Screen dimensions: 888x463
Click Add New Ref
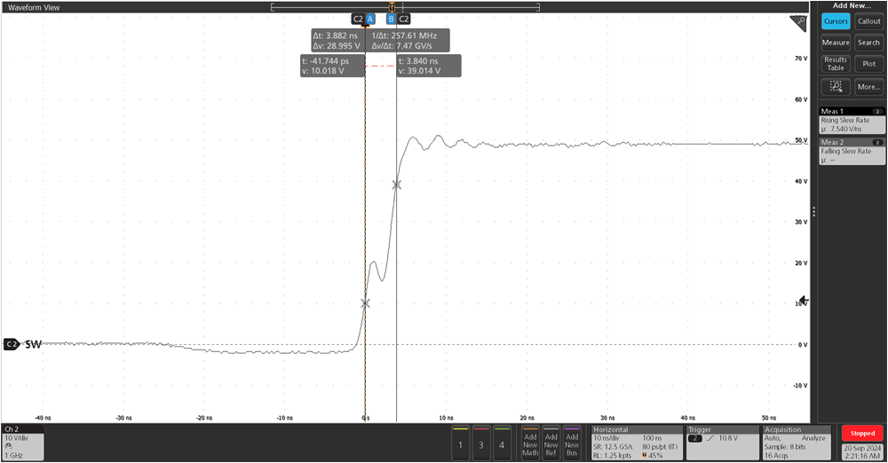click(551, 443)
